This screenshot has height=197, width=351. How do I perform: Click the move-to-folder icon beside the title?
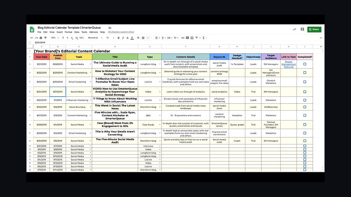tap(110, 28)
